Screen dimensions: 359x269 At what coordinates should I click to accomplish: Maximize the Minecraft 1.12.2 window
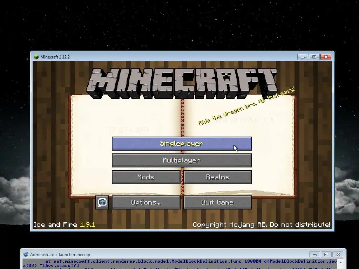[314, 57]
